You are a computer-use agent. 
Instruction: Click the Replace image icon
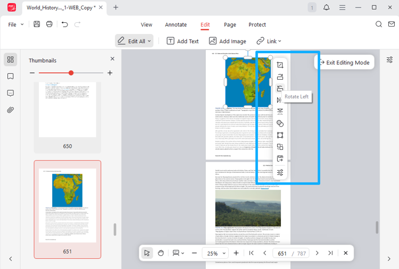(280, 147)
